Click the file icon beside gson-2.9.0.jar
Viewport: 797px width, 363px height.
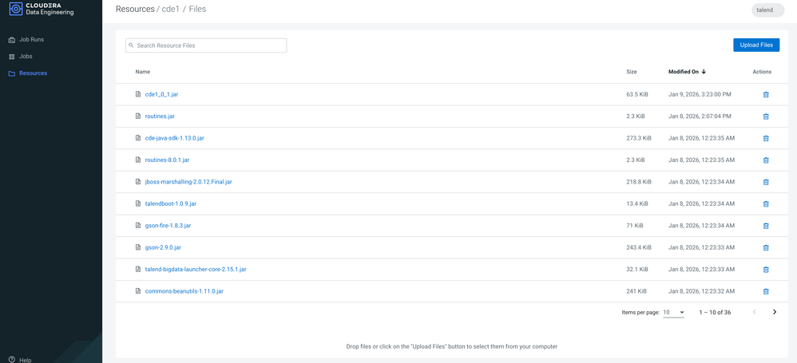pos(137,247)
